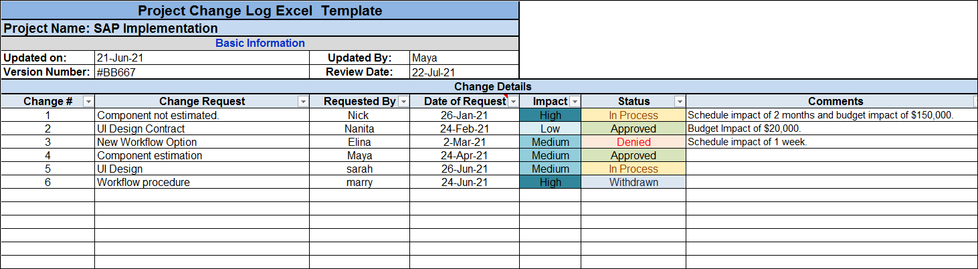Viewport: 978px width, 269px height.
Task: Expand the Impact column filter arrow
Action: 574,102
